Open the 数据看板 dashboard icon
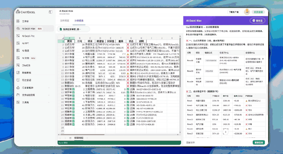 18,72
